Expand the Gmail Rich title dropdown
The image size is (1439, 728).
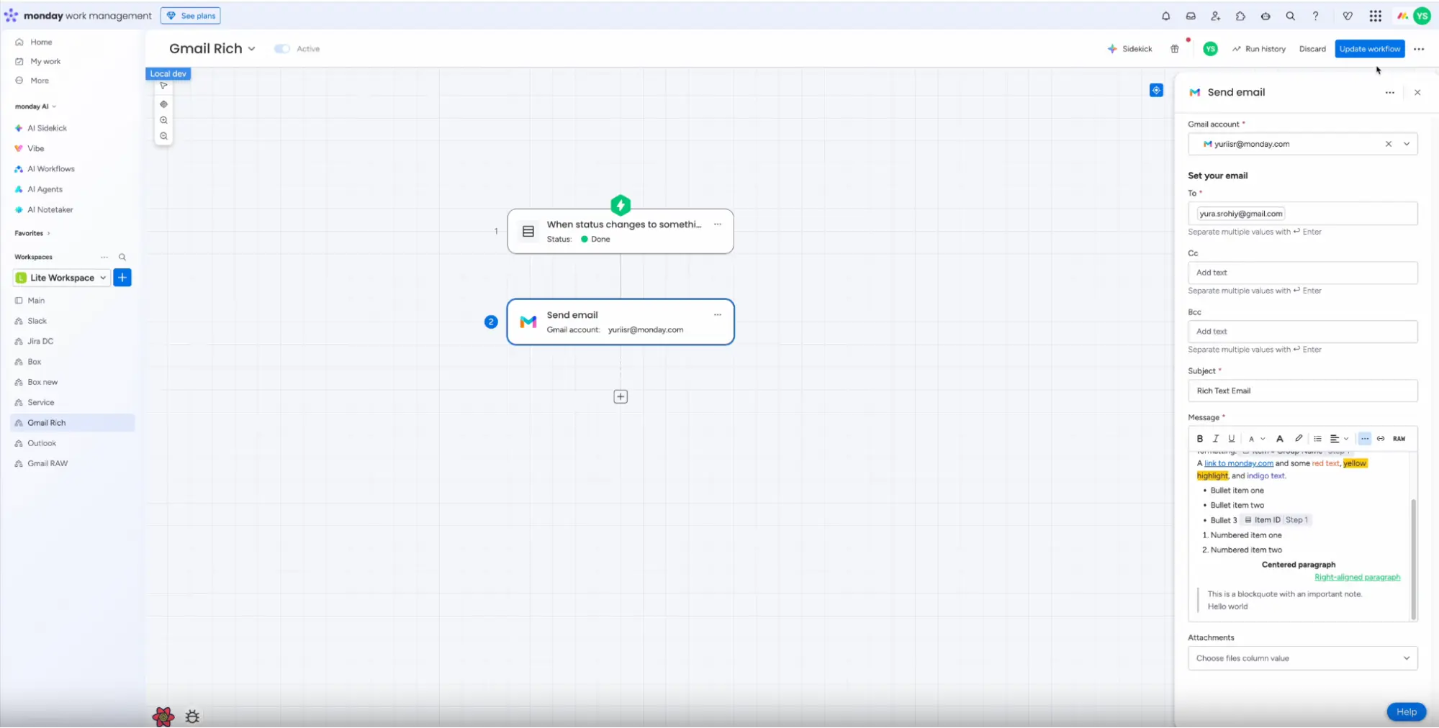[252, 49]
